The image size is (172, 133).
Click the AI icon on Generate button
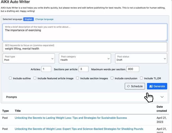pyautogui.click(x=151, y=86)
